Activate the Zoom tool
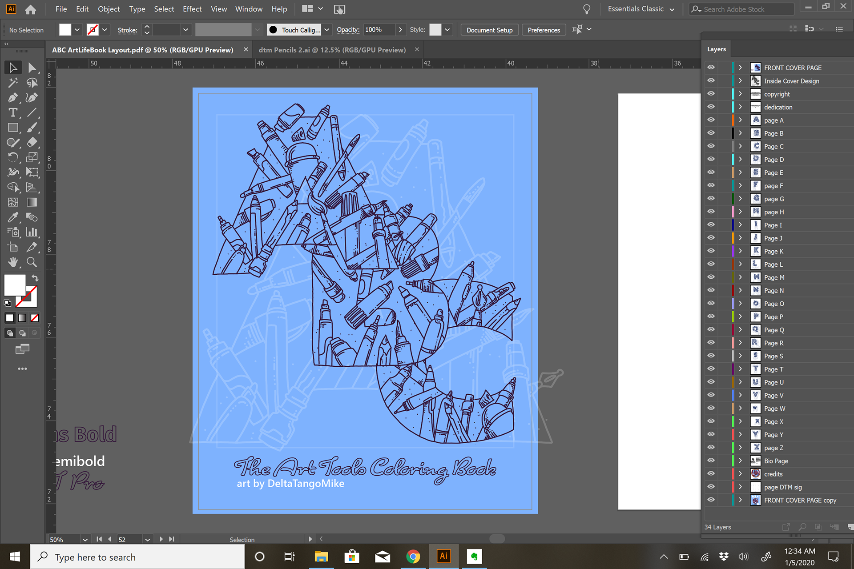The width and height of the screenshot is (854, 569). point(32,262)
